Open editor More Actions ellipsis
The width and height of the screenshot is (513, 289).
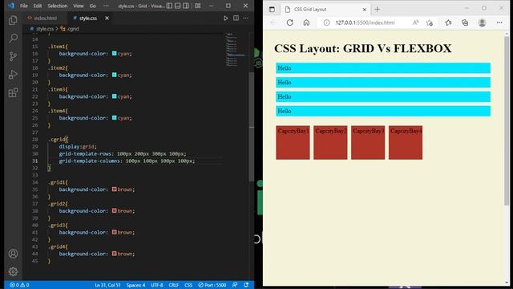click(x=245, y=18)
